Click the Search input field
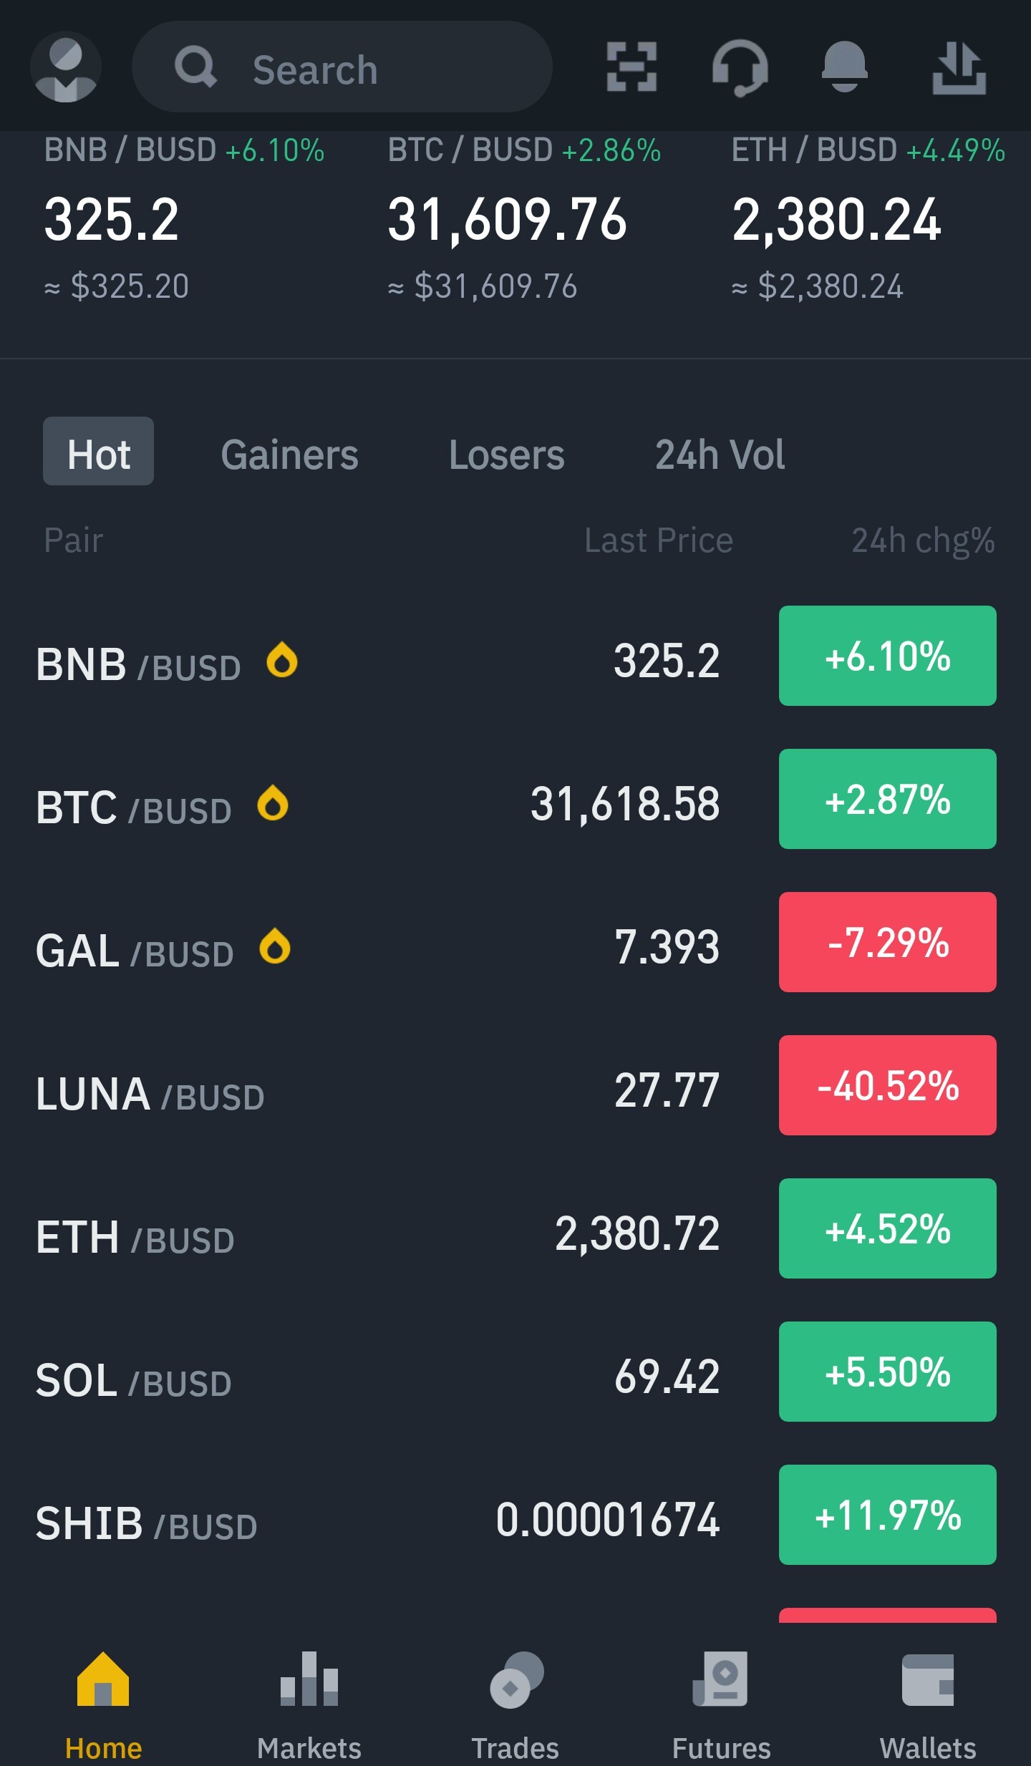Viewport: 1031px width, 1766px height. pyautogui.click(x=342, y=67)
